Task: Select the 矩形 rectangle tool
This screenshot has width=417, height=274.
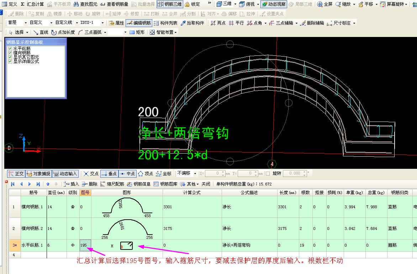Action: (137, 32)
